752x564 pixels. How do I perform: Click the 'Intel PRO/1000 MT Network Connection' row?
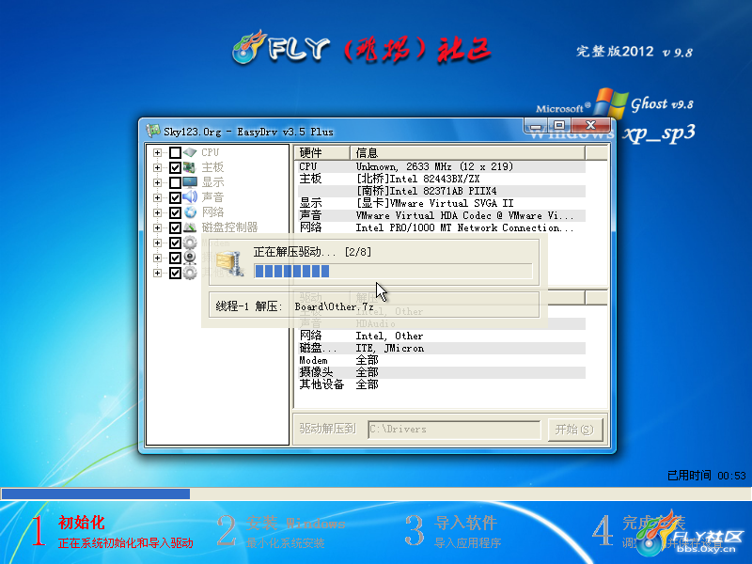(440, 227)
